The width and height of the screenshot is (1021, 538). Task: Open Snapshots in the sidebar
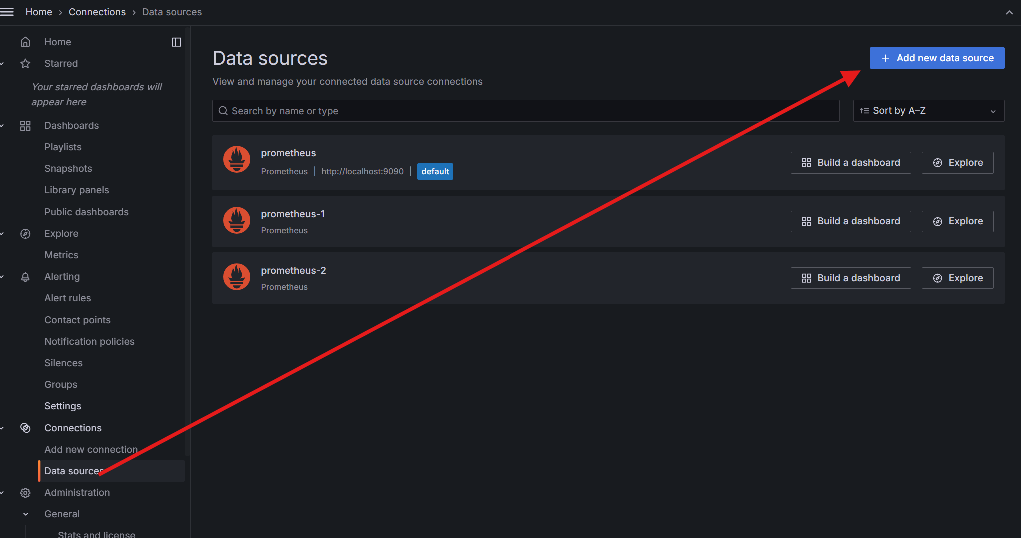click(68, 168)
